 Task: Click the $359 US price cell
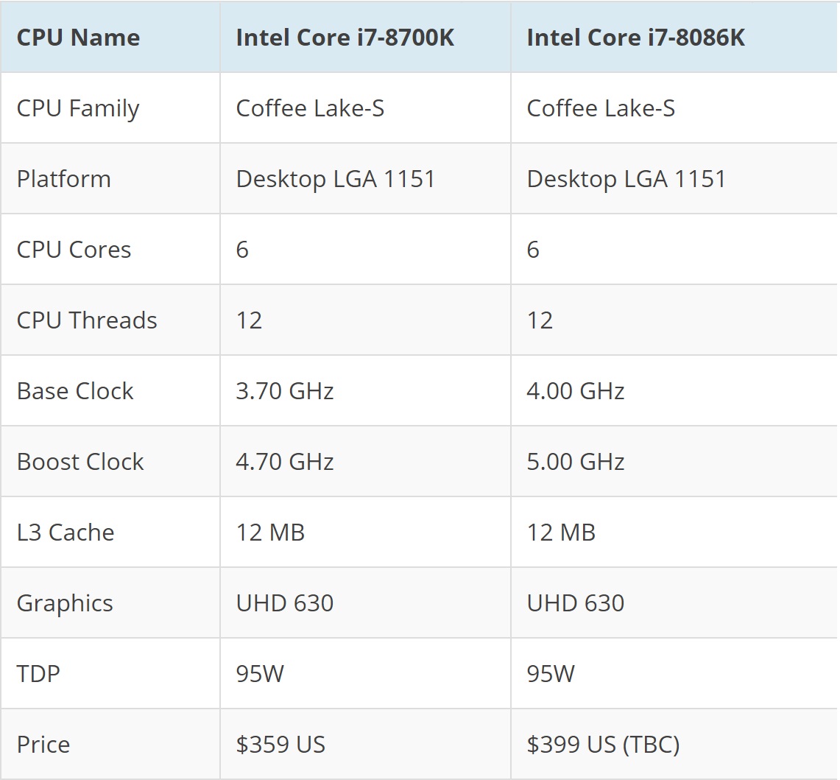280,745
